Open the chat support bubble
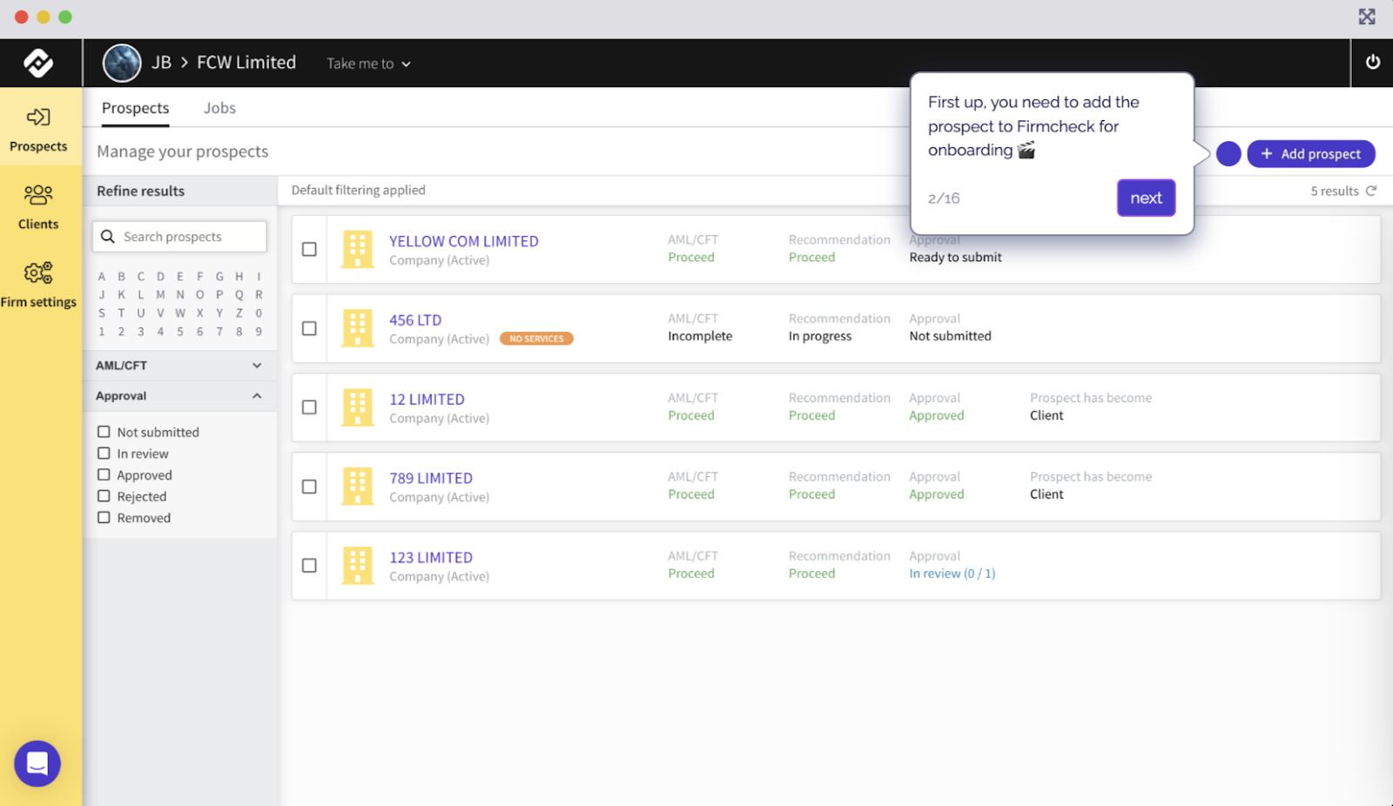This screenshot has width=1393, height=806. coord(37,763)
